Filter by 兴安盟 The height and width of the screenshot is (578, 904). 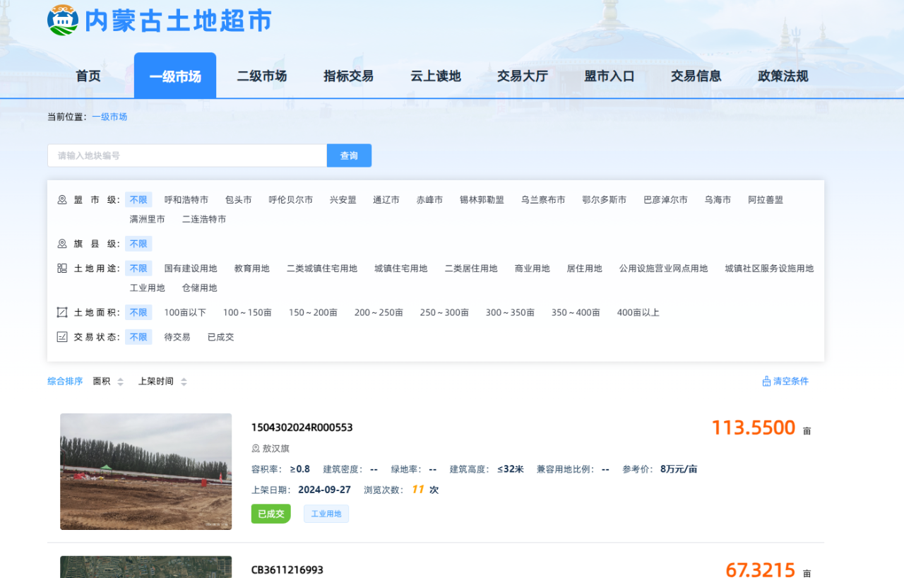pyautogui.click(x=343, y=200)
